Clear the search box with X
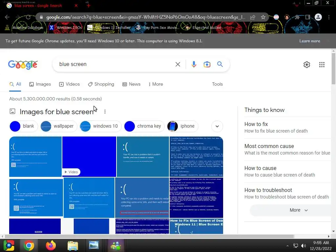This screenshot has height=252, width=336. (x=178, y=64)
